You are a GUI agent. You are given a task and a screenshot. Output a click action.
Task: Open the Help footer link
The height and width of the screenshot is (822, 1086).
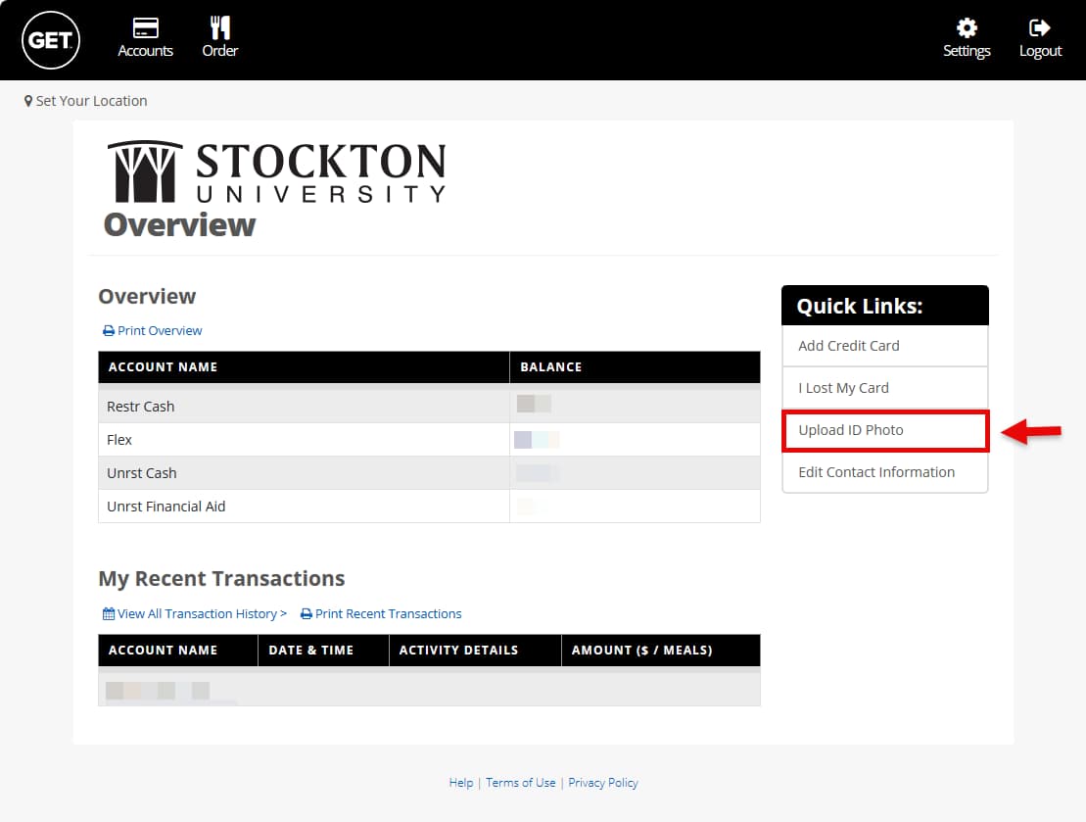[461, 783]
